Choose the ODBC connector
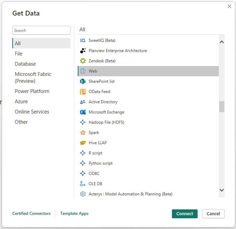The width and height of the screenshot is (236, 229). point(148,173)
